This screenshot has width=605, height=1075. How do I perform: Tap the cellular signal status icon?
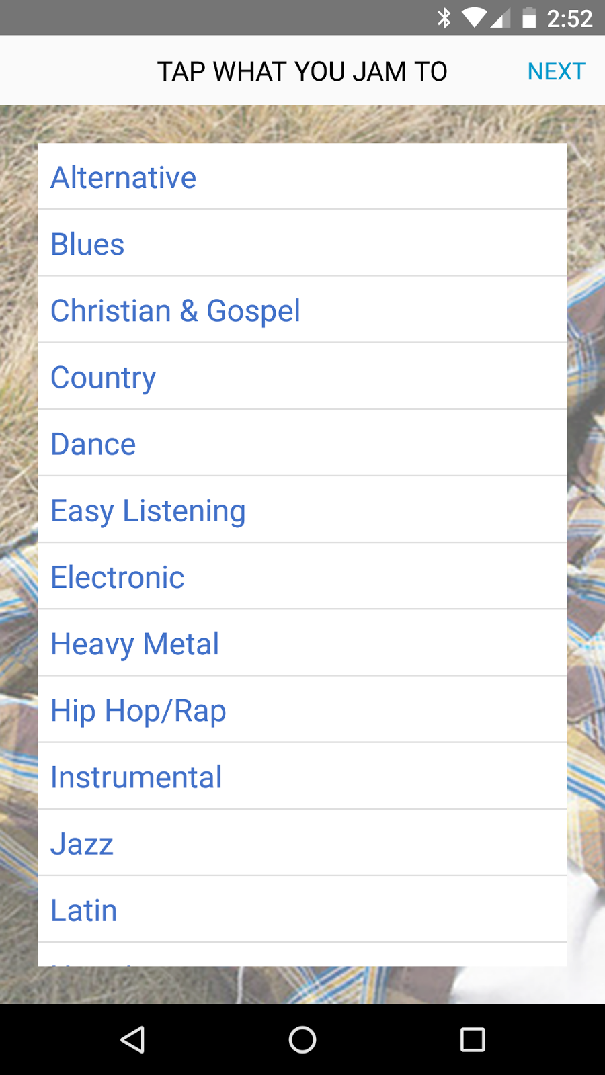500,17
